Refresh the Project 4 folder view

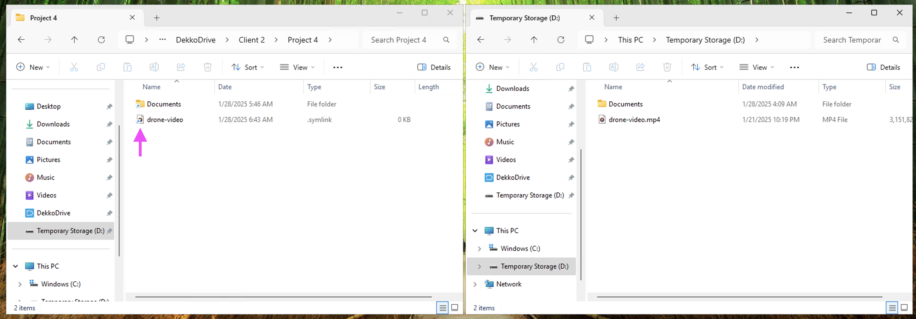pyautogui.click(x=101, y=40)
